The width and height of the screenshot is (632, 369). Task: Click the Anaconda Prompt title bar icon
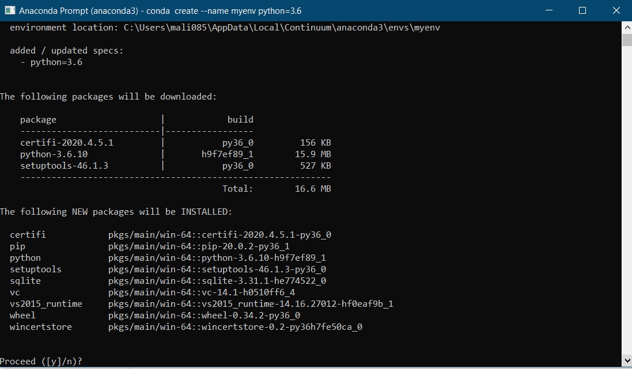pyautogui.click(x=10, y=10)
